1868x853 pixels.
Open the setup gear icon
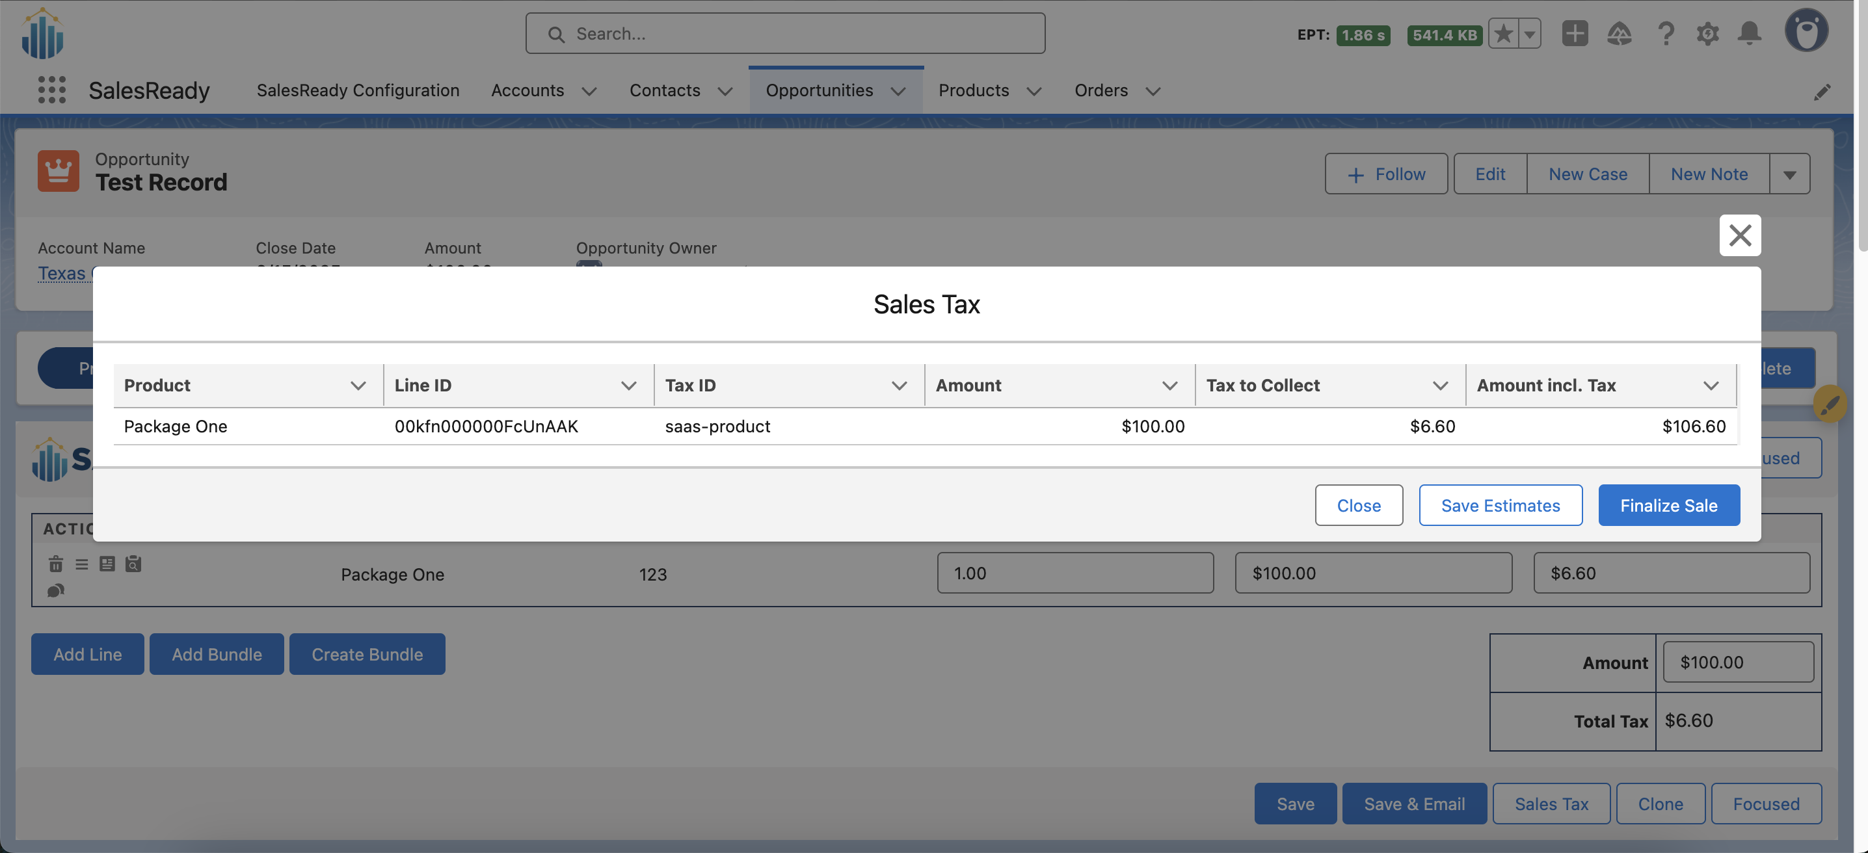1707,33
